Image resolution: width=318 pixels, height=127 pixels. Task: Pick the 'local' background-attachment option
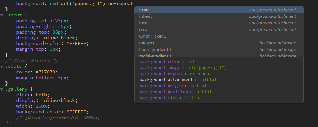click(x=144, y=23)
